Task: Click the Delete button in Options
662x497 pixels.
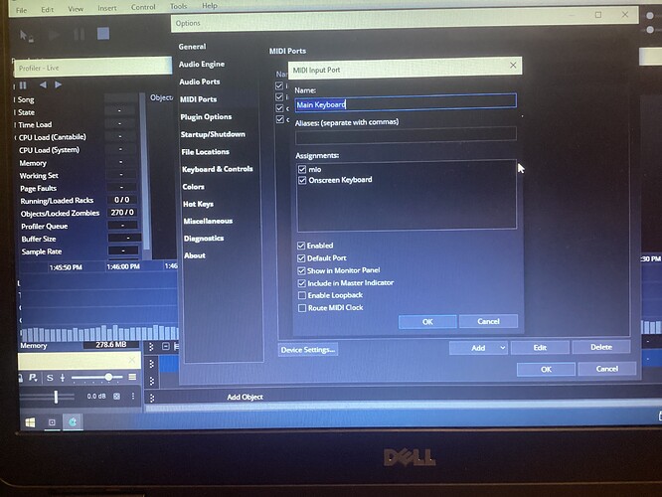Action: pyautogui.click(x=601, y=347)
